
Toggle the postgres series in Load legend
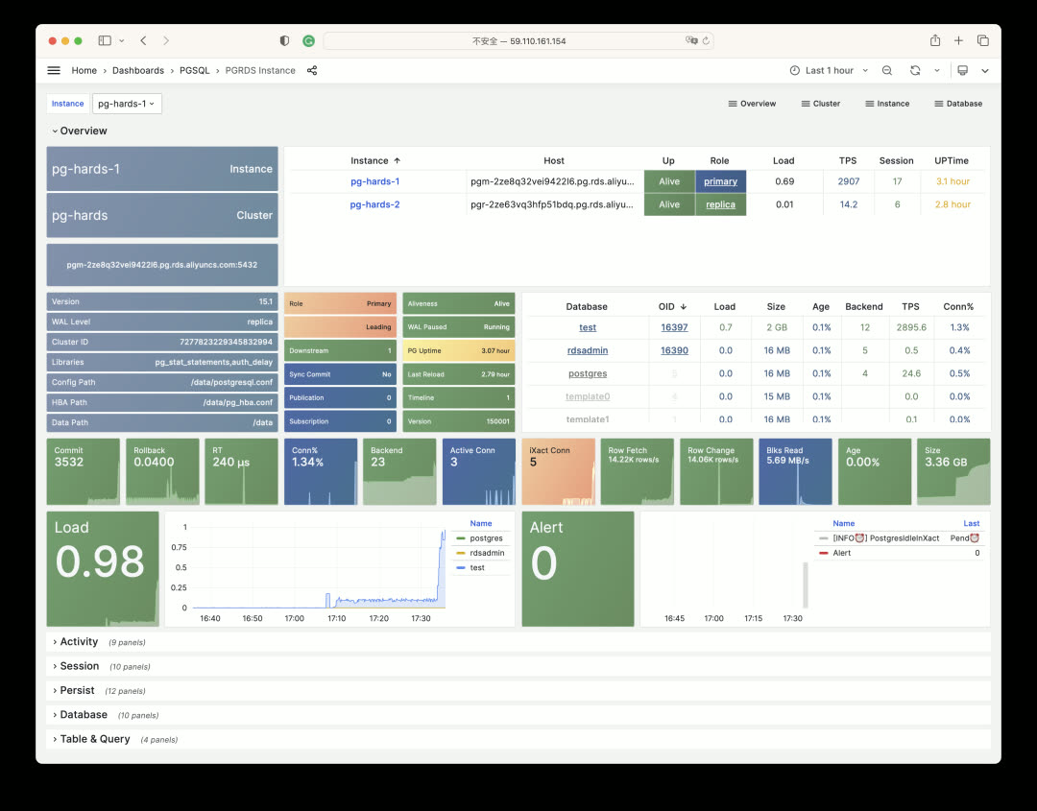pos(486,538)
